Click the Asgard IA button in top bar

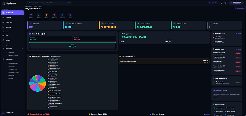213,3
